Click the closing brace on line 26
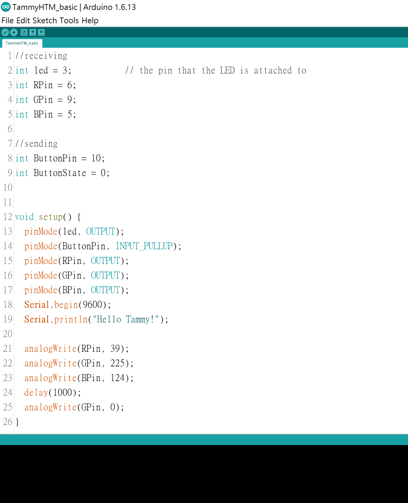Screen dimensions: 408x503 pos(17,422)
